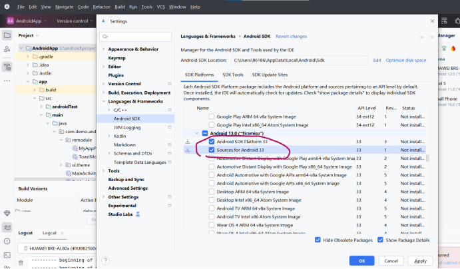Click the wifi pairing icon in Device Manager
460x269 pixels.
point(444,49)
